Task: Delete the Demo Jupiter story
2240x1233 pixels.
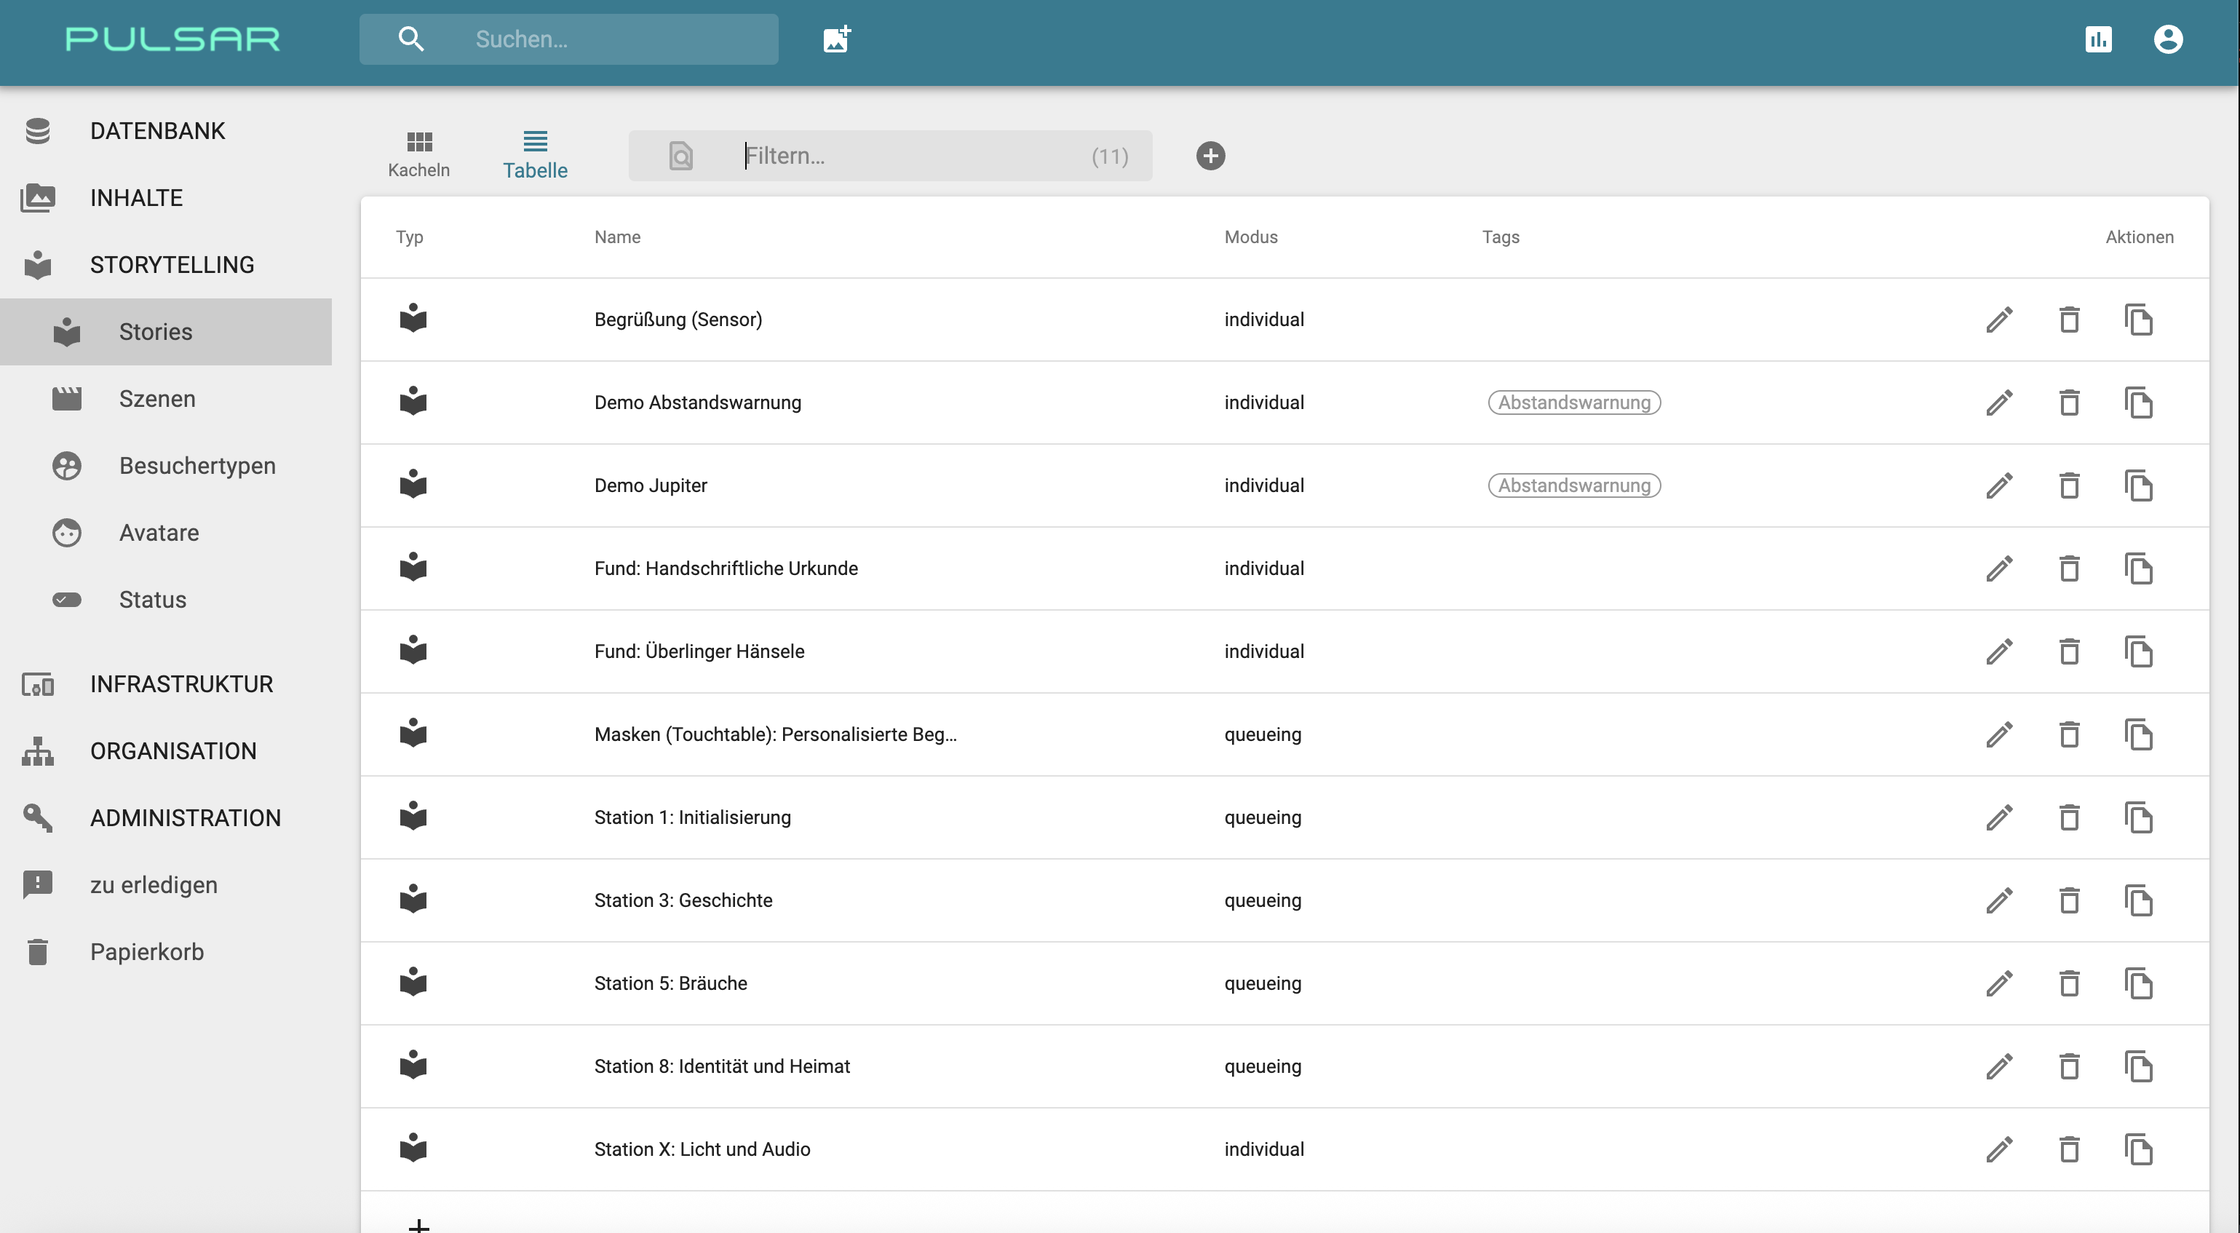Action: (x=2069, y=485)
